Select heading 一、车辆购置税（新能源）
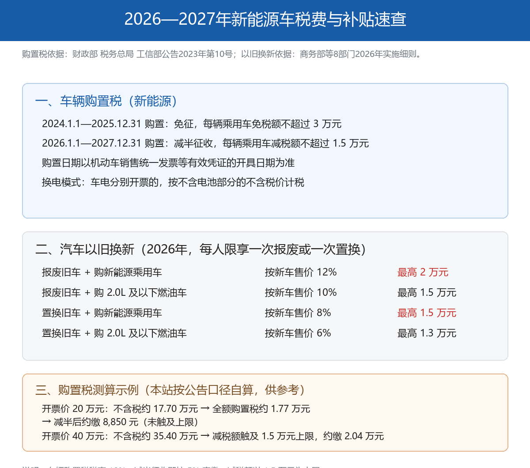 point(106,101)
